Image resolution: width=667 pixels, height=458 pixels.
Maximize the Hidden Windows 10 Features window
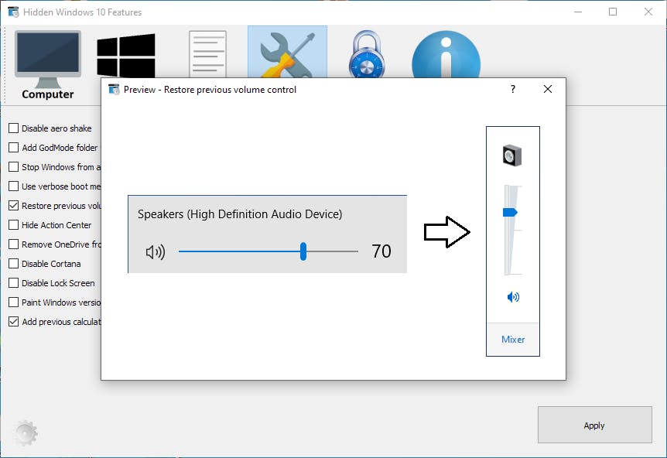[x=613, y=12]
